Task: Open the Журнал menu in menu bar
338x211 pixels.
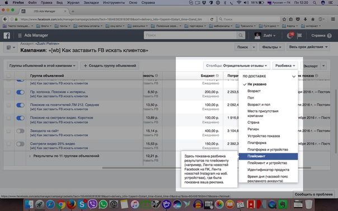Action: [x=73, y=3]
